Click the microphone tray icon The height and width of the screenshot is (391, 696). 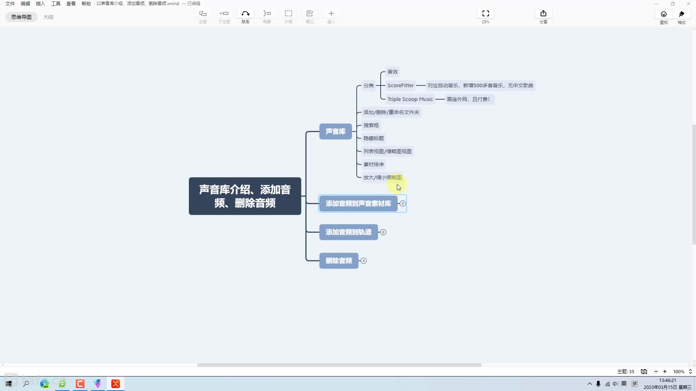point(598,384)
